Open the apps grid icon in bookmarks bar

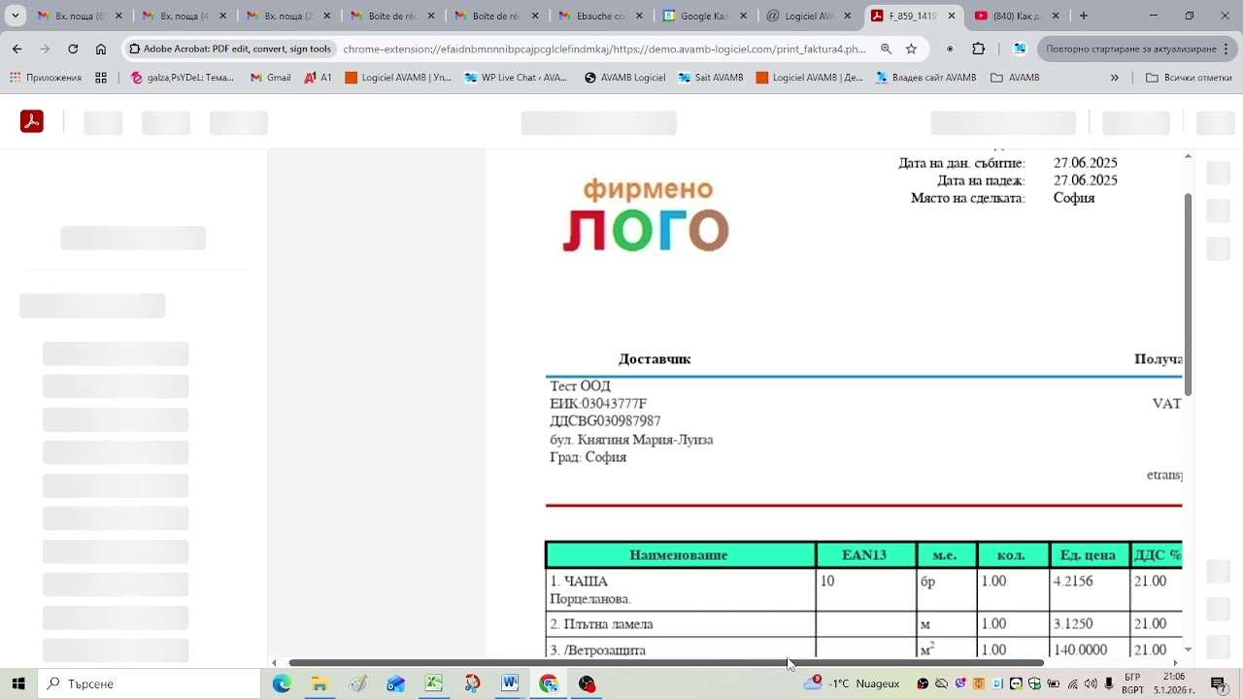tap(101, 78)
